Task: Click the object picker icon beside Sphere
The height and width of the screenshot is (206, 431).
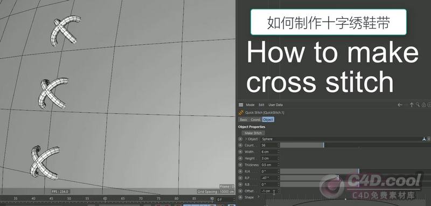Action: [x=424, y=139]
